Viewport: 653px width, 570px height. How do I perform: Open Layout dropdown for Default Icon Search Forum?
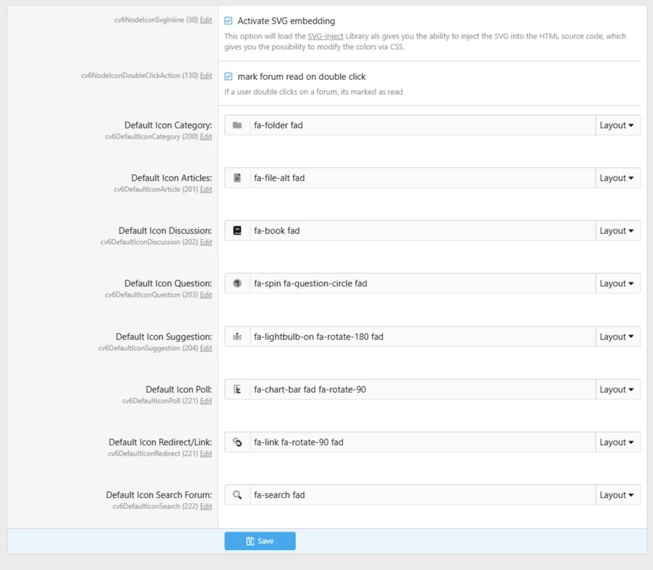tap(617, 495)
